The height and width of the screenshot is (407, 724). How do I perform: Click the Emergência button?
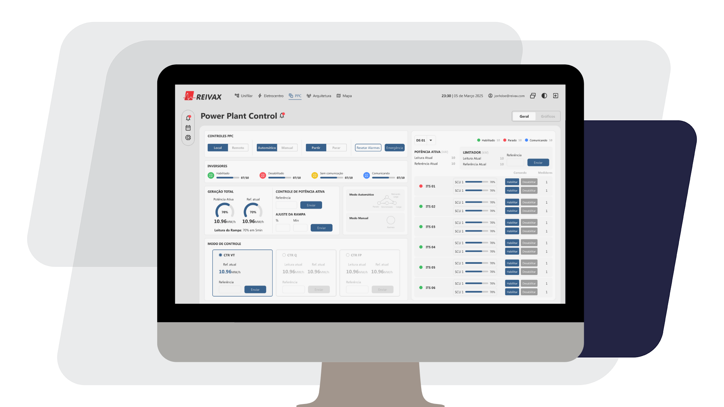[394, 148]
